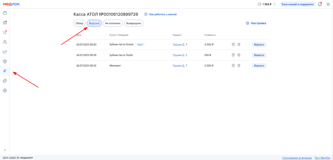Select the Возвращено tab
333x160 pixels.
coord(134,23)
